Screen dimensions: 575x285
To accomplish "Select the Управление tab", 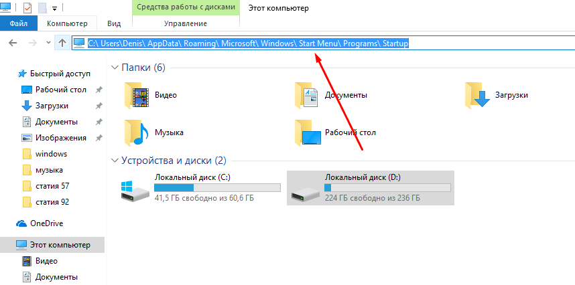I will [186, 24].
